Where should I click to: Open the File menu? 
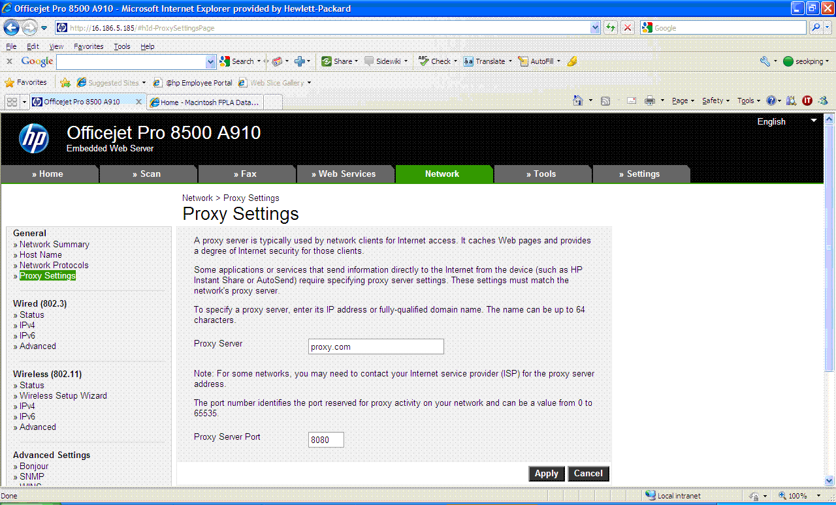pos(11,46)
